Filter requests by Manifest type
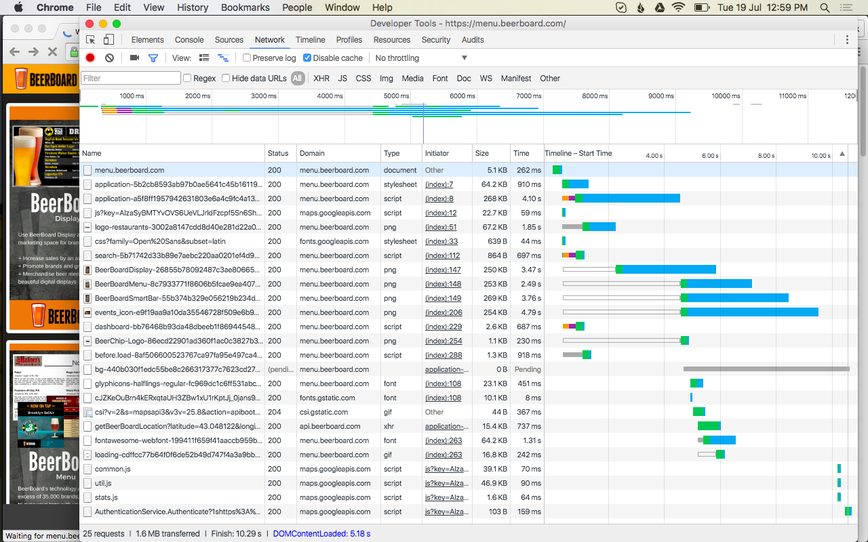Image resolution: width=868 pixels, height=542 pixels. tap(516, 79)
